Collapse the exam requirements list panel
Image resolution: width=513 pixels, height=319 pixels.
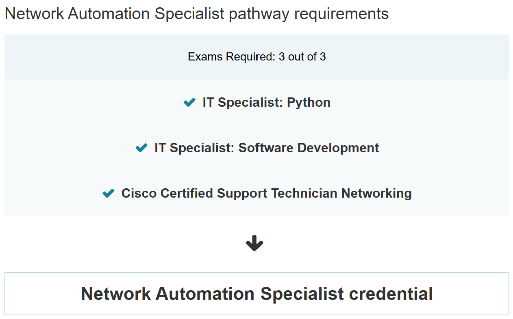point(256,148)
